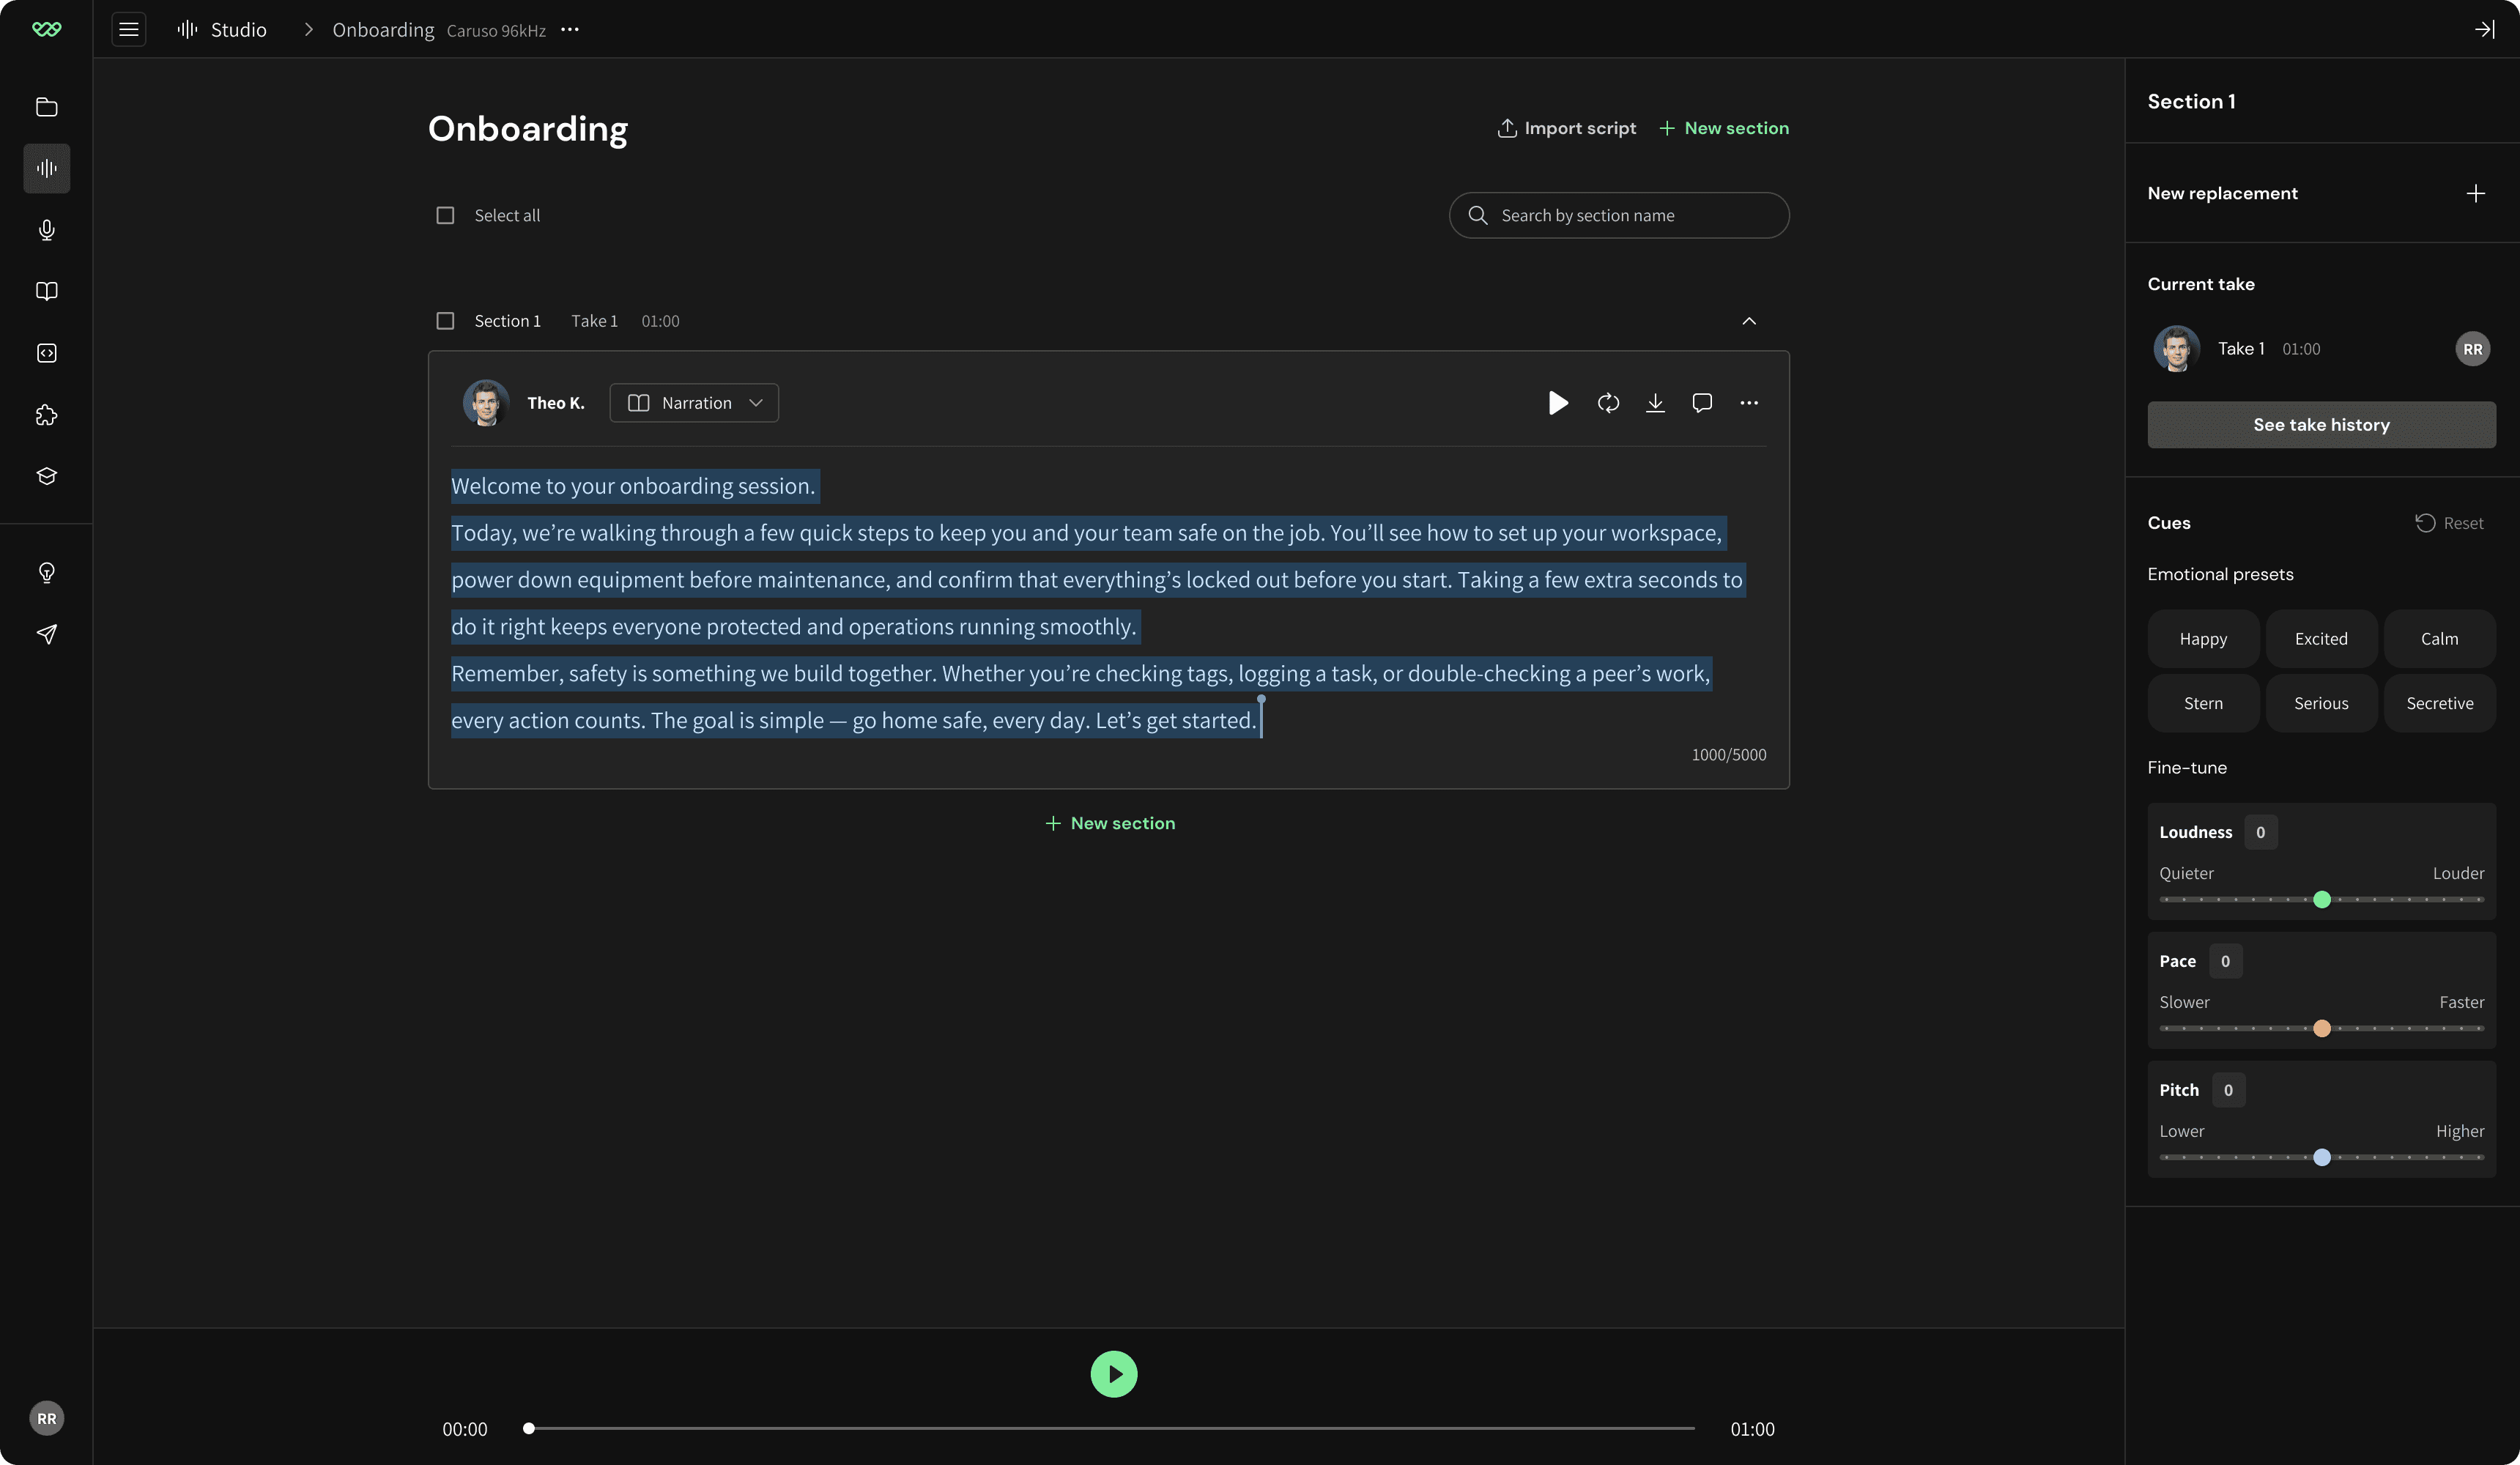Click Import script link

pos(1567,128)
